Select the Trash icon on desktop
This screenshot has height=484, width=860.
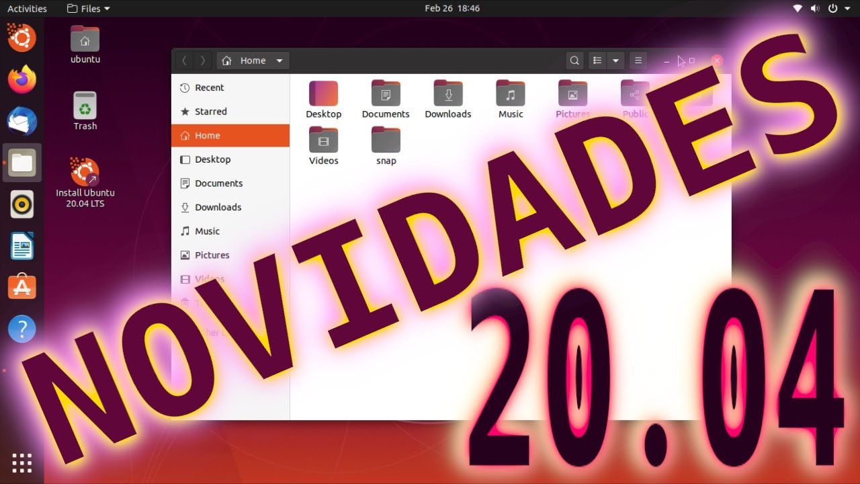[85, 111]
